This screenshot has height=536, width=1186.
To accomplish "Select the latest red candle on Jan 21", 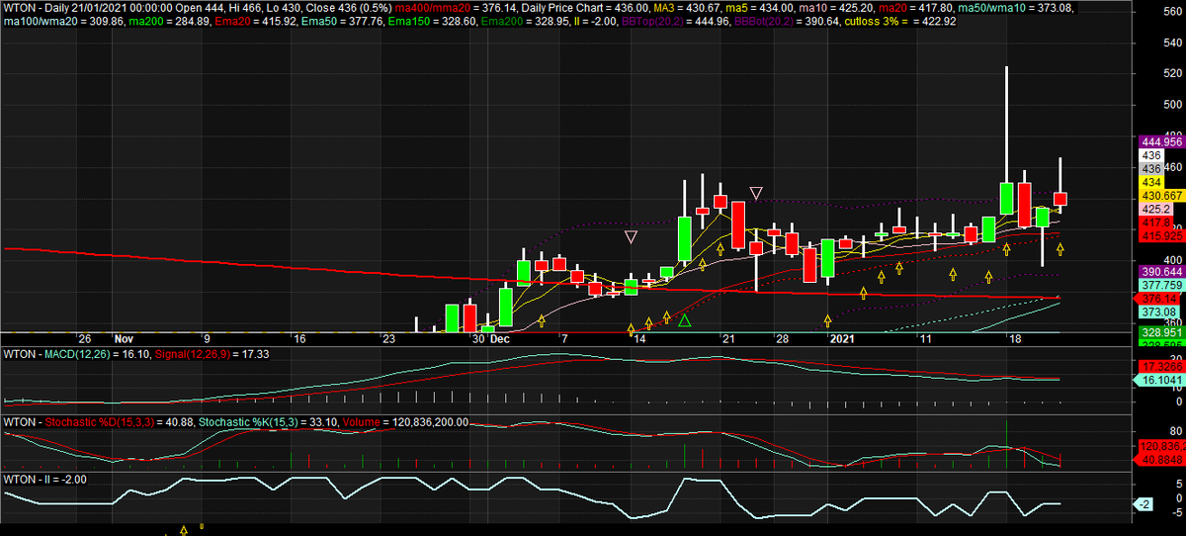I will coord(1060,199).
